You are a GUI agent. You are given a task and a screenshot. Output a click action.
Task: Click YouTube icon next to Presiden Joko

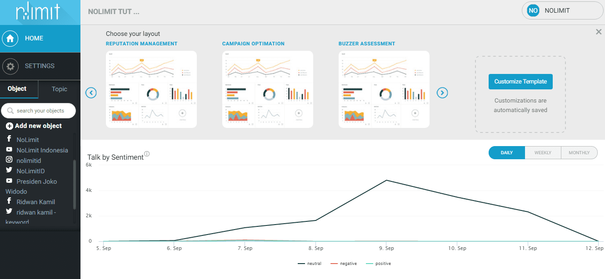click(9, 181)
